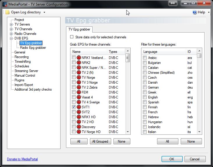Click the channel icon for SVT1
Viewport: 213px width, 167px height.
tap(79, 107)
